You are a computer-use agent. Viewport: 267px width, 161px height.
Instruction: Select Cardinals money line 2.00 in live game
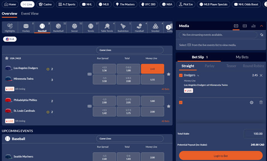coord(153,112)
